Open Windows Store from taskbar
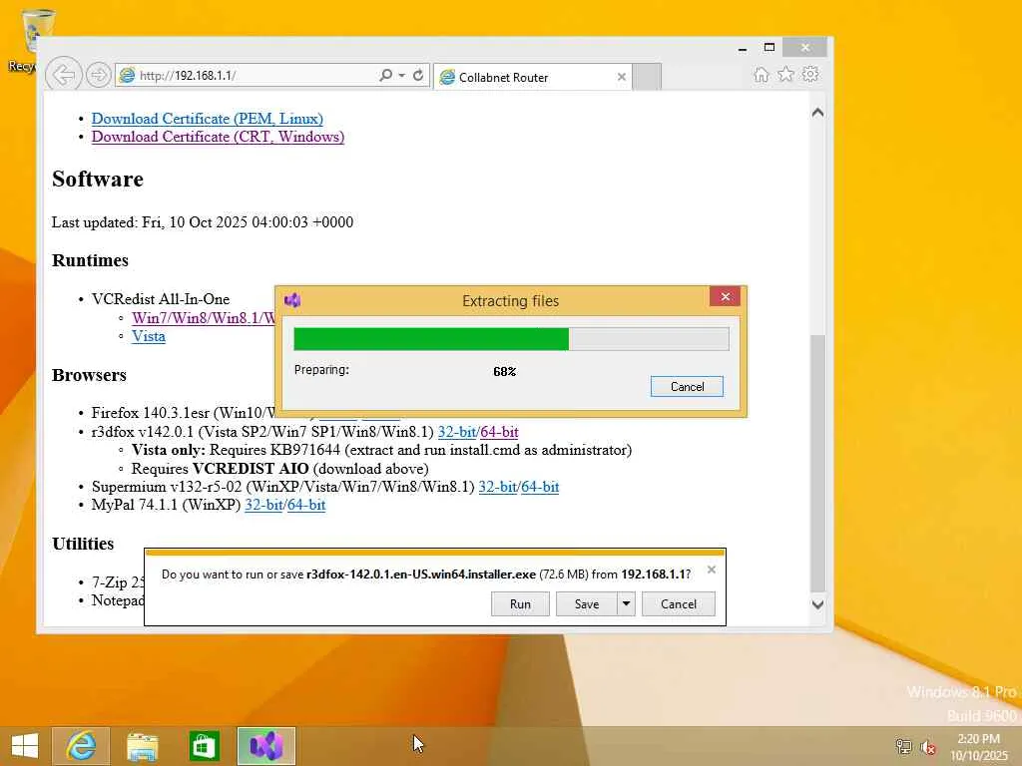Viewport: 1022px width, 766px height. 204,746
